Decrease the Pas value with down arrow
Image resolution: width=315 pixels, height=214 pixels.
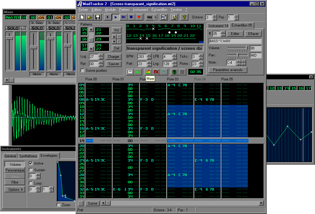tap(236, 19)
